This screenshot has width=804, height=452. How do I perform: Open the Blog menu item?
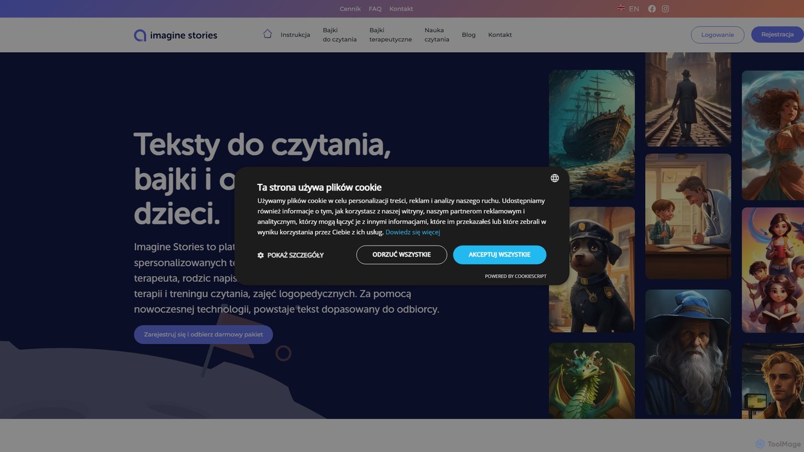(x=469, y=35)
